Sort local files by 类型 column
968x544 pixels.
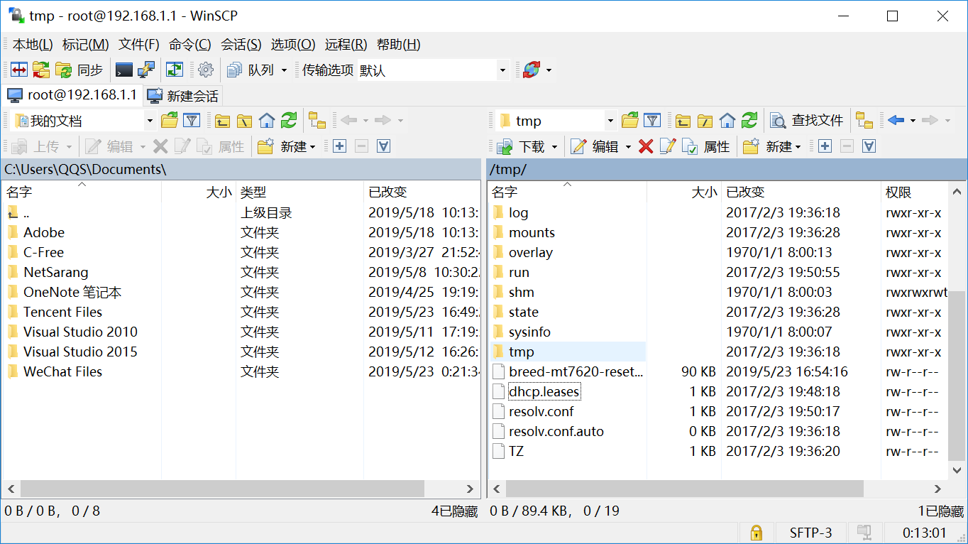(x=299, y=192)
